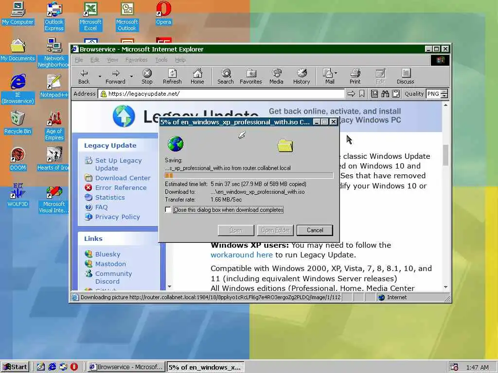498x373 pixels.
Task: Tick 'Close this dialog box when download completes'
Action: click(168, 210)
